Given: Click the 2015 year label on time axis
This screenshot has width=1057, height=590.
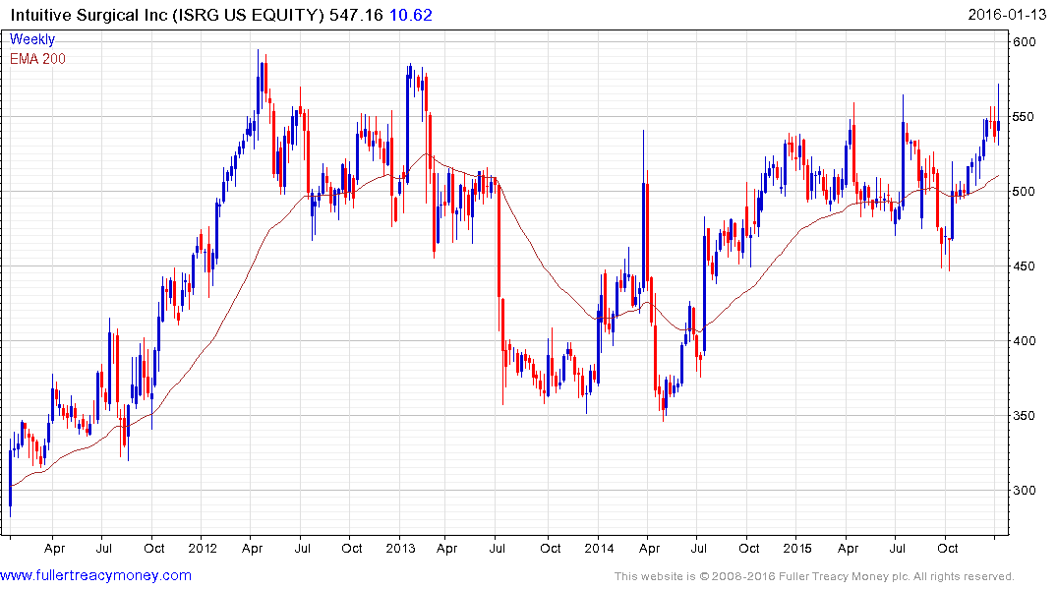Looking at the screenshot, I should point(797,548).
